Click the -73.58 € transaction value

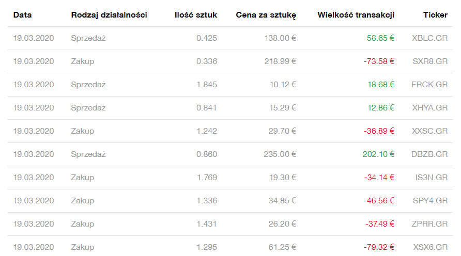[x=379, y=61]
